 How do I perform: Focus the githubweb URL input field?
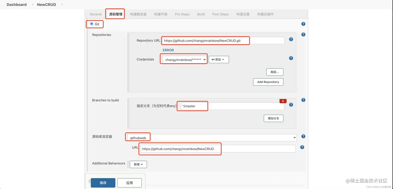click(218, 148)
